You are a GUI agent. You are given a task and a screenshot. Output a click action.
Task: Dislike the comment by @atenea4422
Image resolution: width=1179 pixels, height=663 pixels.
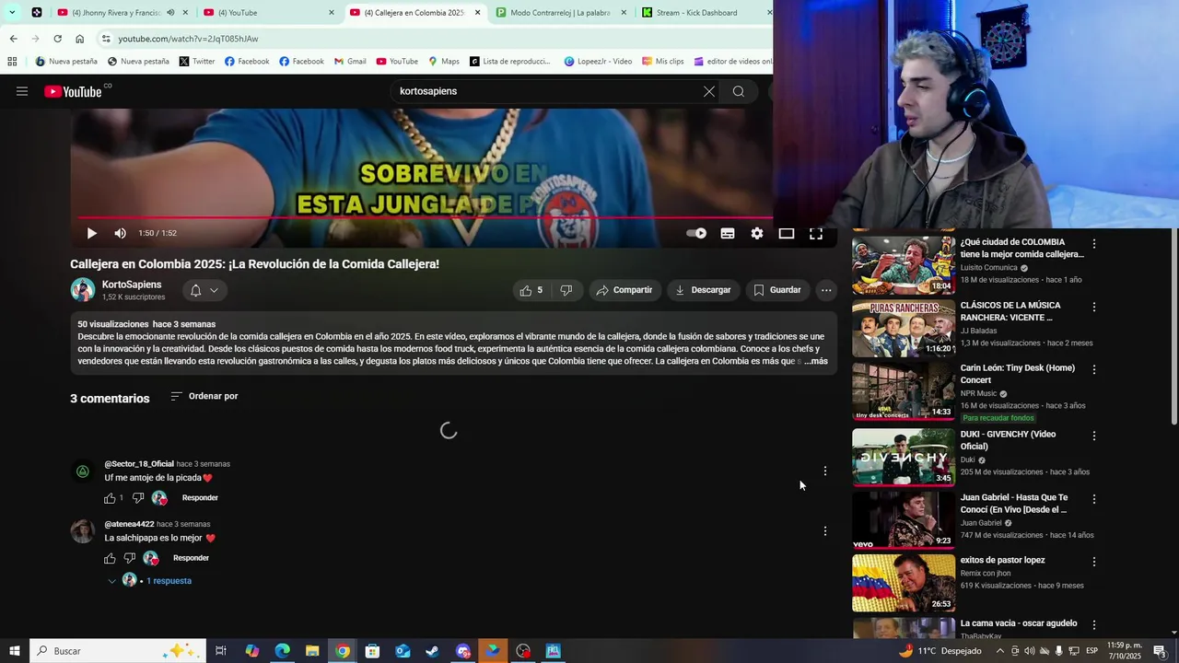click(130, 558)
